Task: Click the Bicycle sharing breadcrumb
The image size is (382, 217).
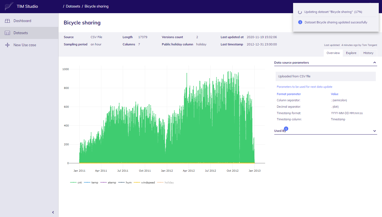Action: coord(96,6)
